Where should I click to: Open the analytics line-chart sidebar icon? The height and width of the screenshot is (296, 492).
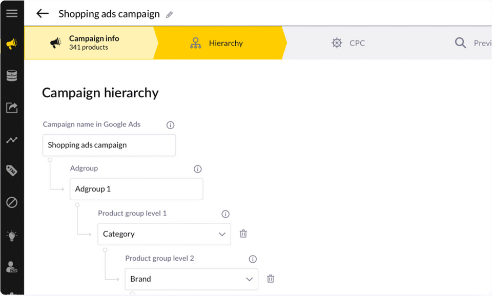[12, 140]
